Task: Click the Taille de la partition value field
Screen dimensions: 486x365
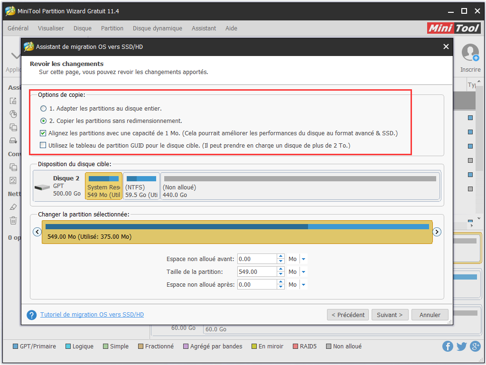Action: pyautogui.click(x=257, y=272)
